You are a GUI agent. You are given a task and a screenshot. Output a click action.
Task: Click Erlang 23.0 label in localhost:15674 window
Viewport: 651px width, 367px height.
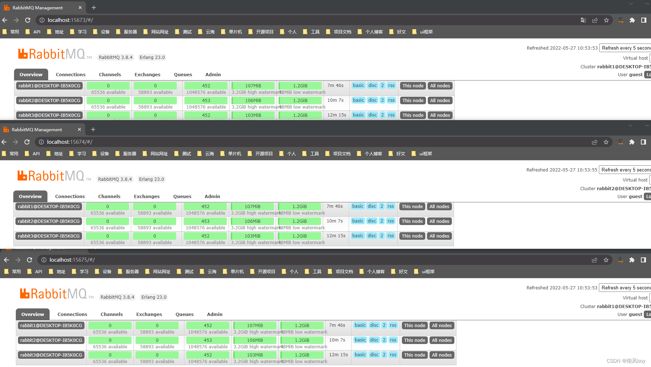151,179
